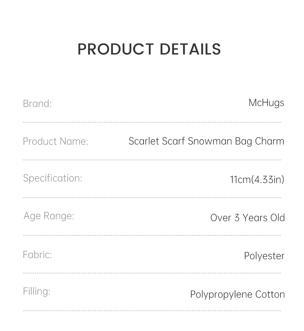
Task: Click the dashed divider below the Brand row
Action: (x=152, y=122)
